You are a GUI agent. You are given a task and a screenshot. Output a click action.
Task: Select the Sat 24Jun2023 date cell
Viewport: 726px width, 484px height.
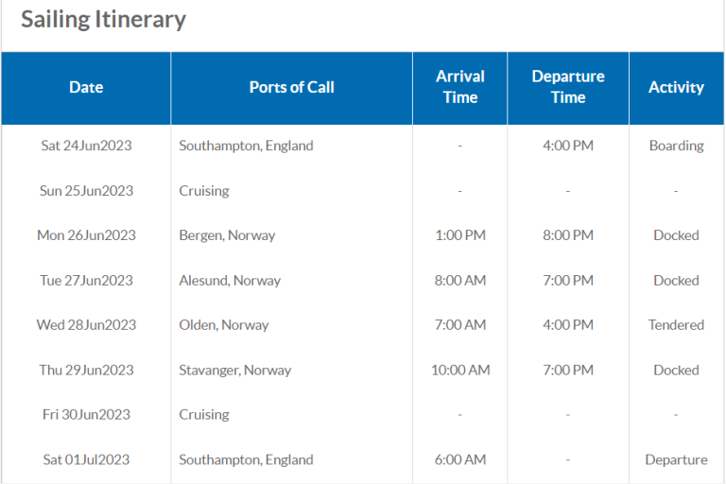click(x=86, y=146)
